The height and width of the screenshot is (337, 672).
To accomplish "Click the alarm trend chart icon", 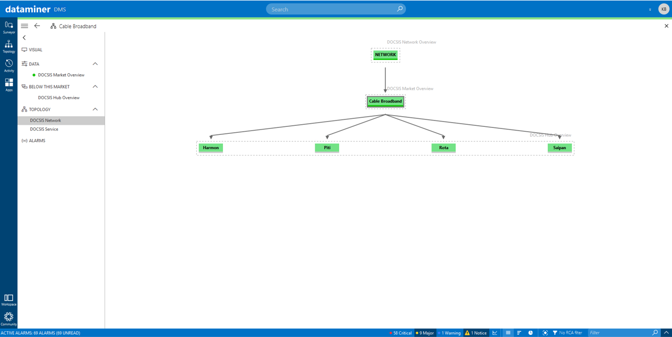I will pos(495,333).
